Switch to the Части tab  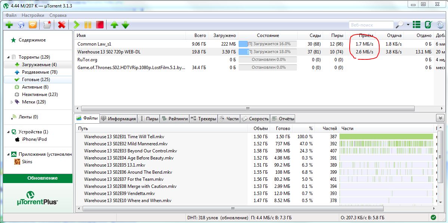pyautogui.click(x=229, y=119)
